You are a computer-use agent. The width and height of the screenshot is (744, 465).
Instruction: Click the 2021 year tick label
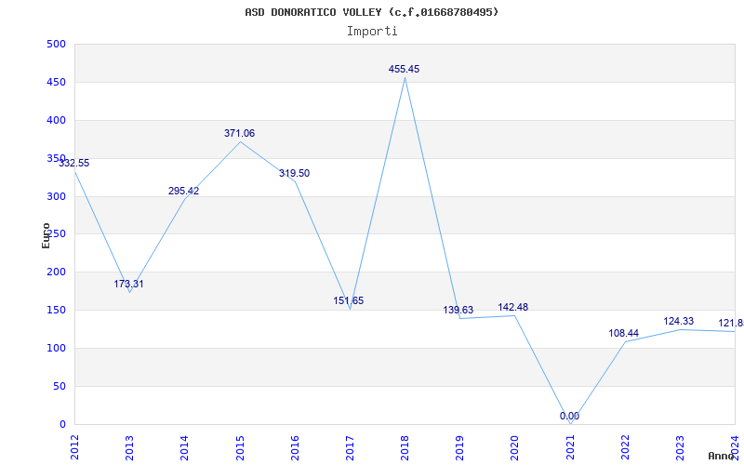(570, 447)
